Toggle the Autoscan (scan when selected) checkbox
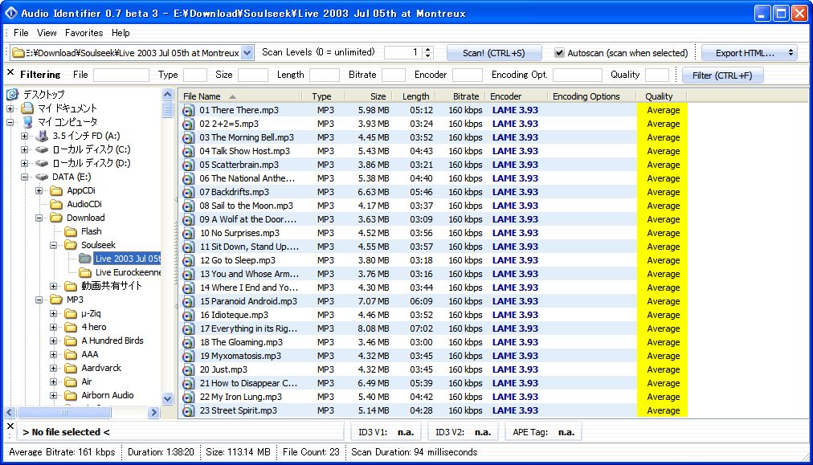The width and height of the screenshot is (813, 465). tap(559, 53)
